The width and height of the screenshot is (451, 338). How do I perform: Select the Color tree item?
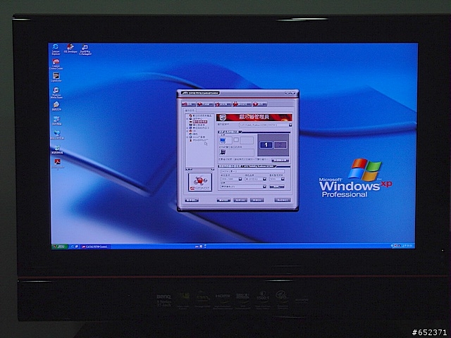[194, 134]
